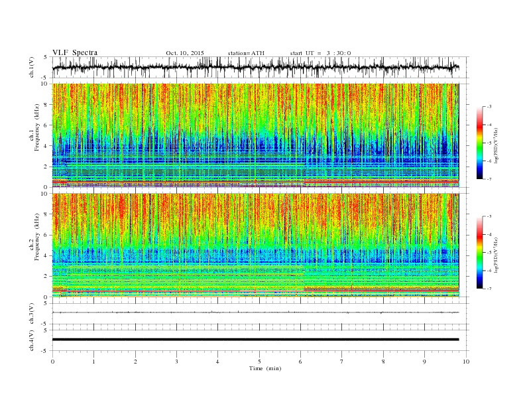Click the "0" time axis tick label
This screenshot has height=406, width=525.
(x=52, y=362)
